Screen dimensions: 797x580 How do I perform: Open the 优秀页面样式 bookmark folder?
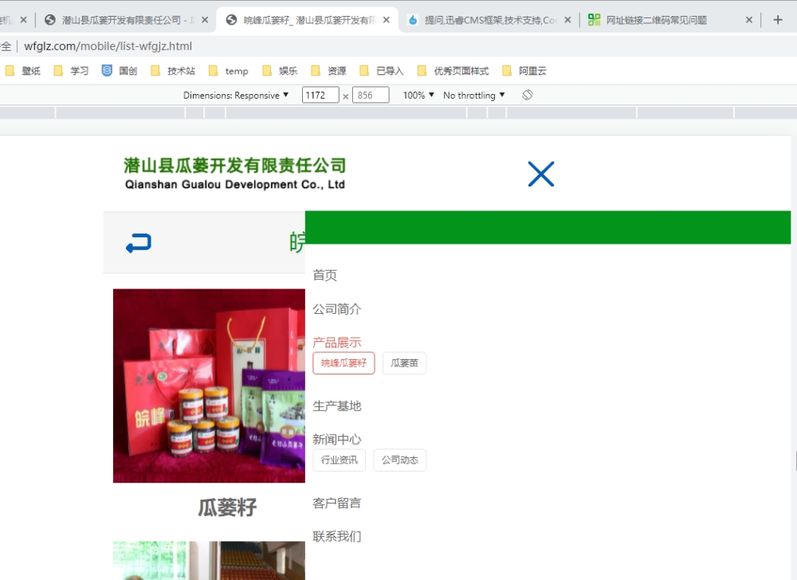tap(453, 71)
